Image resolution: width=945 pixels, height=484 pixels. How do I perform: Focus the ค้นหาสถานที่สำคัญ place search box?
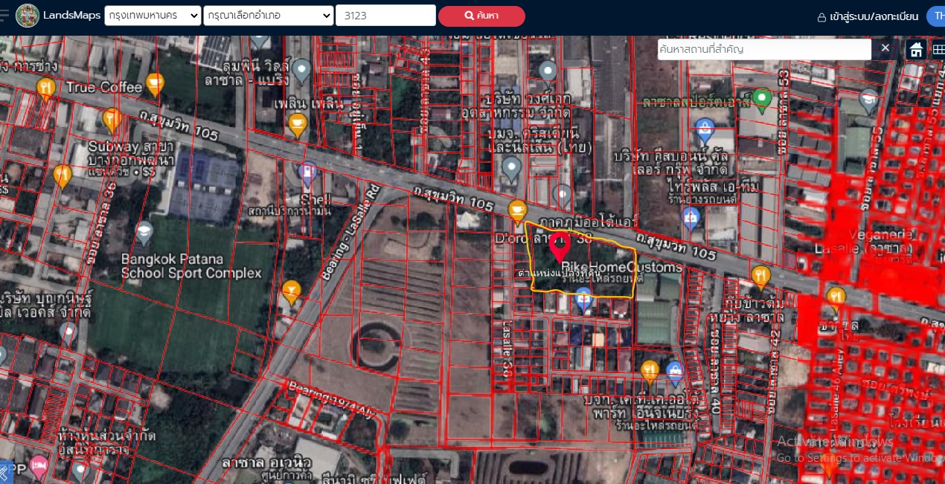click(764, 49)
